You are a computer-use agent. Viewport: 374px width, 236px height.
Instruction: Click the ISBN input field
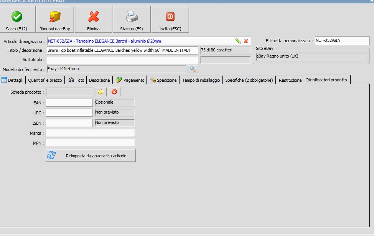pyautogui.click(x=69, y=123)
